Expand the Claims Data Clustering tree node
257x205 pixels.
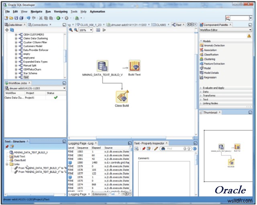pos(16,38)
